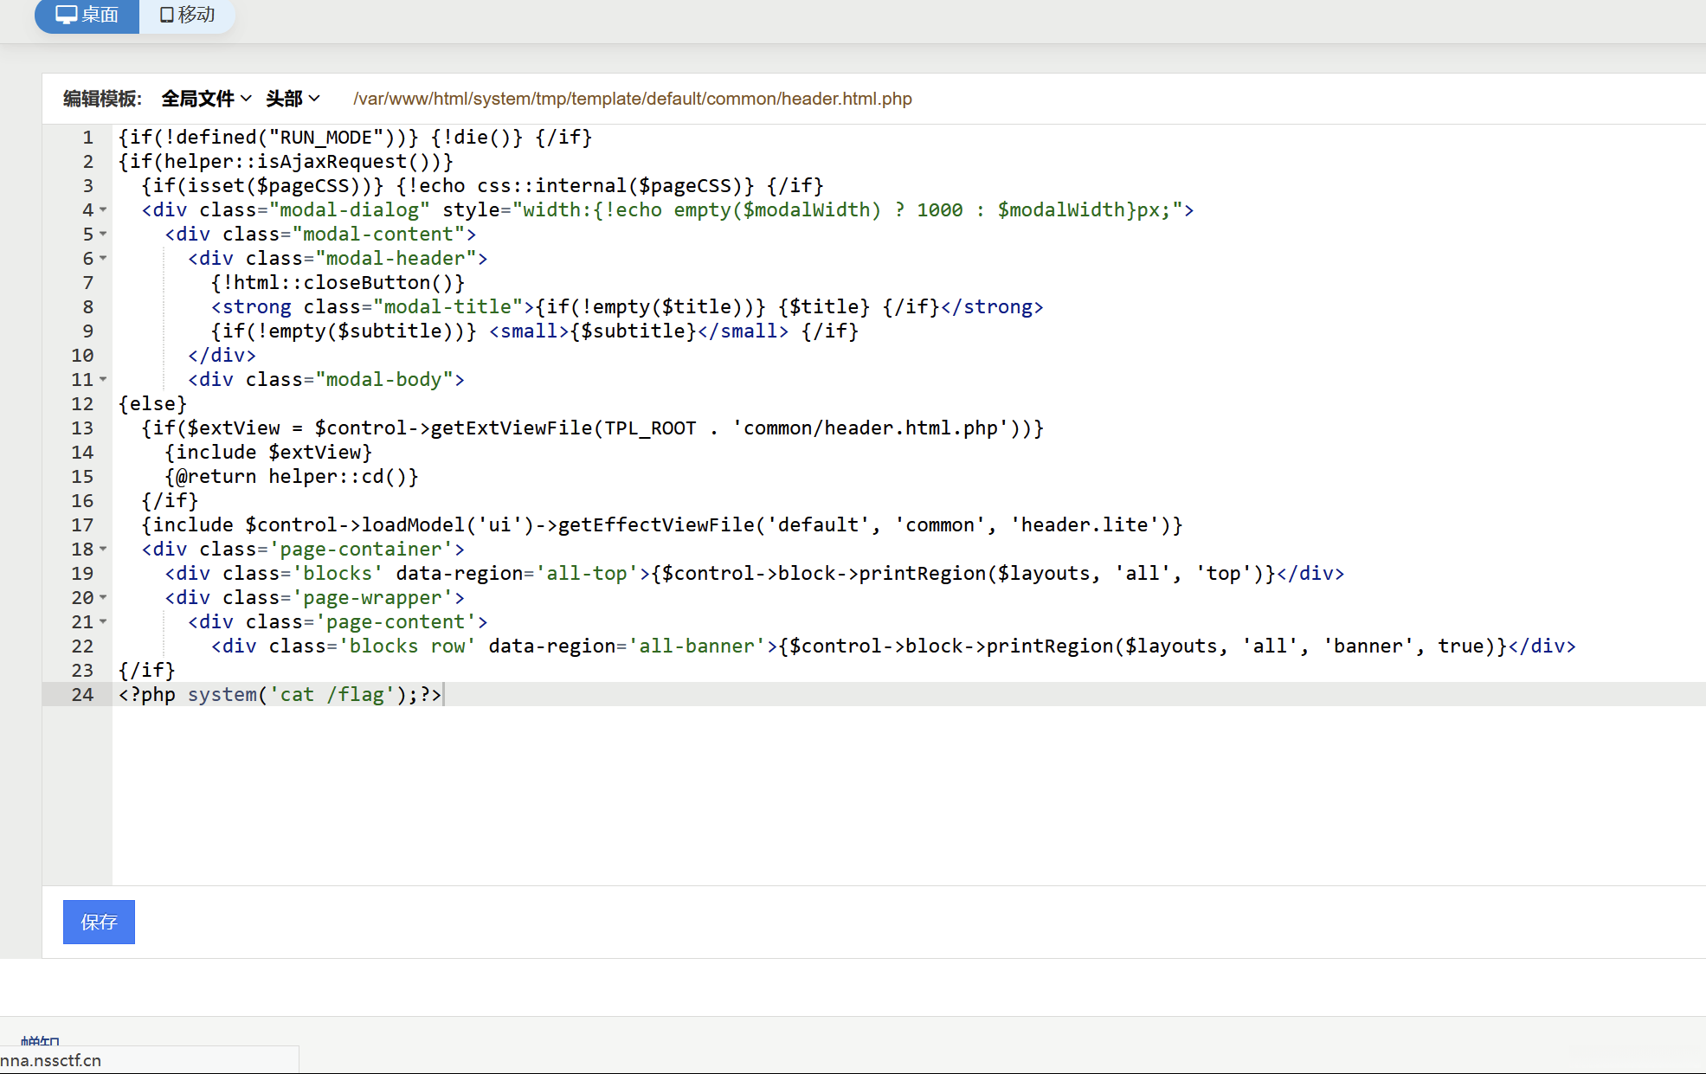Collapse modal-content fold arrow on line 5

(x=103, y=235)
